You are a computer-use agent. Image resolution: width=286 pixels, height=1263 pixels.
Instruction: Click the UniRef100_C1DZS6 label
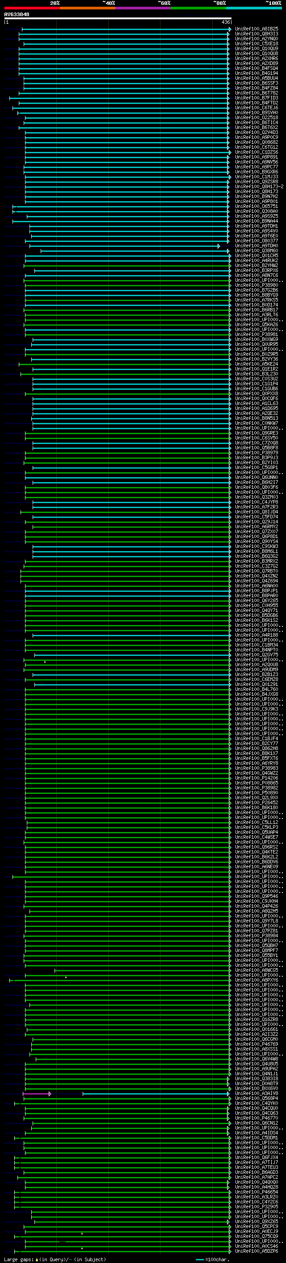coord(257,152)
